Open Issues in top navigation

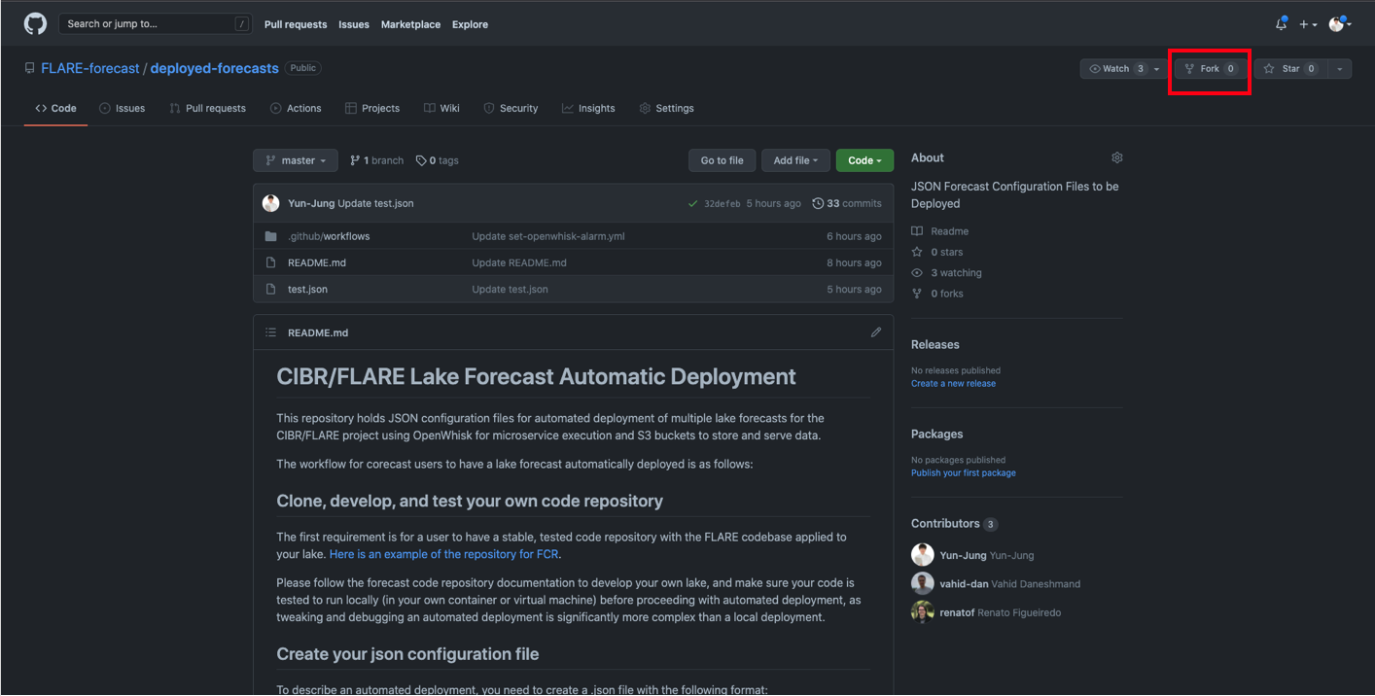(x=354, y=24)
